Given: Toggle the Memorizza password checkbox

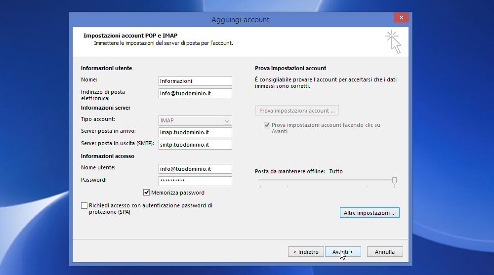Looking at the screenshot, I should pyautogui.click(x=146, y=192).
